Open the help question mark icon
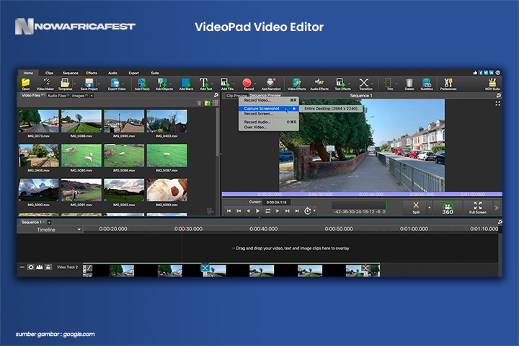The height and width of the screenshot is (346, 519). [x=497, y=73]
